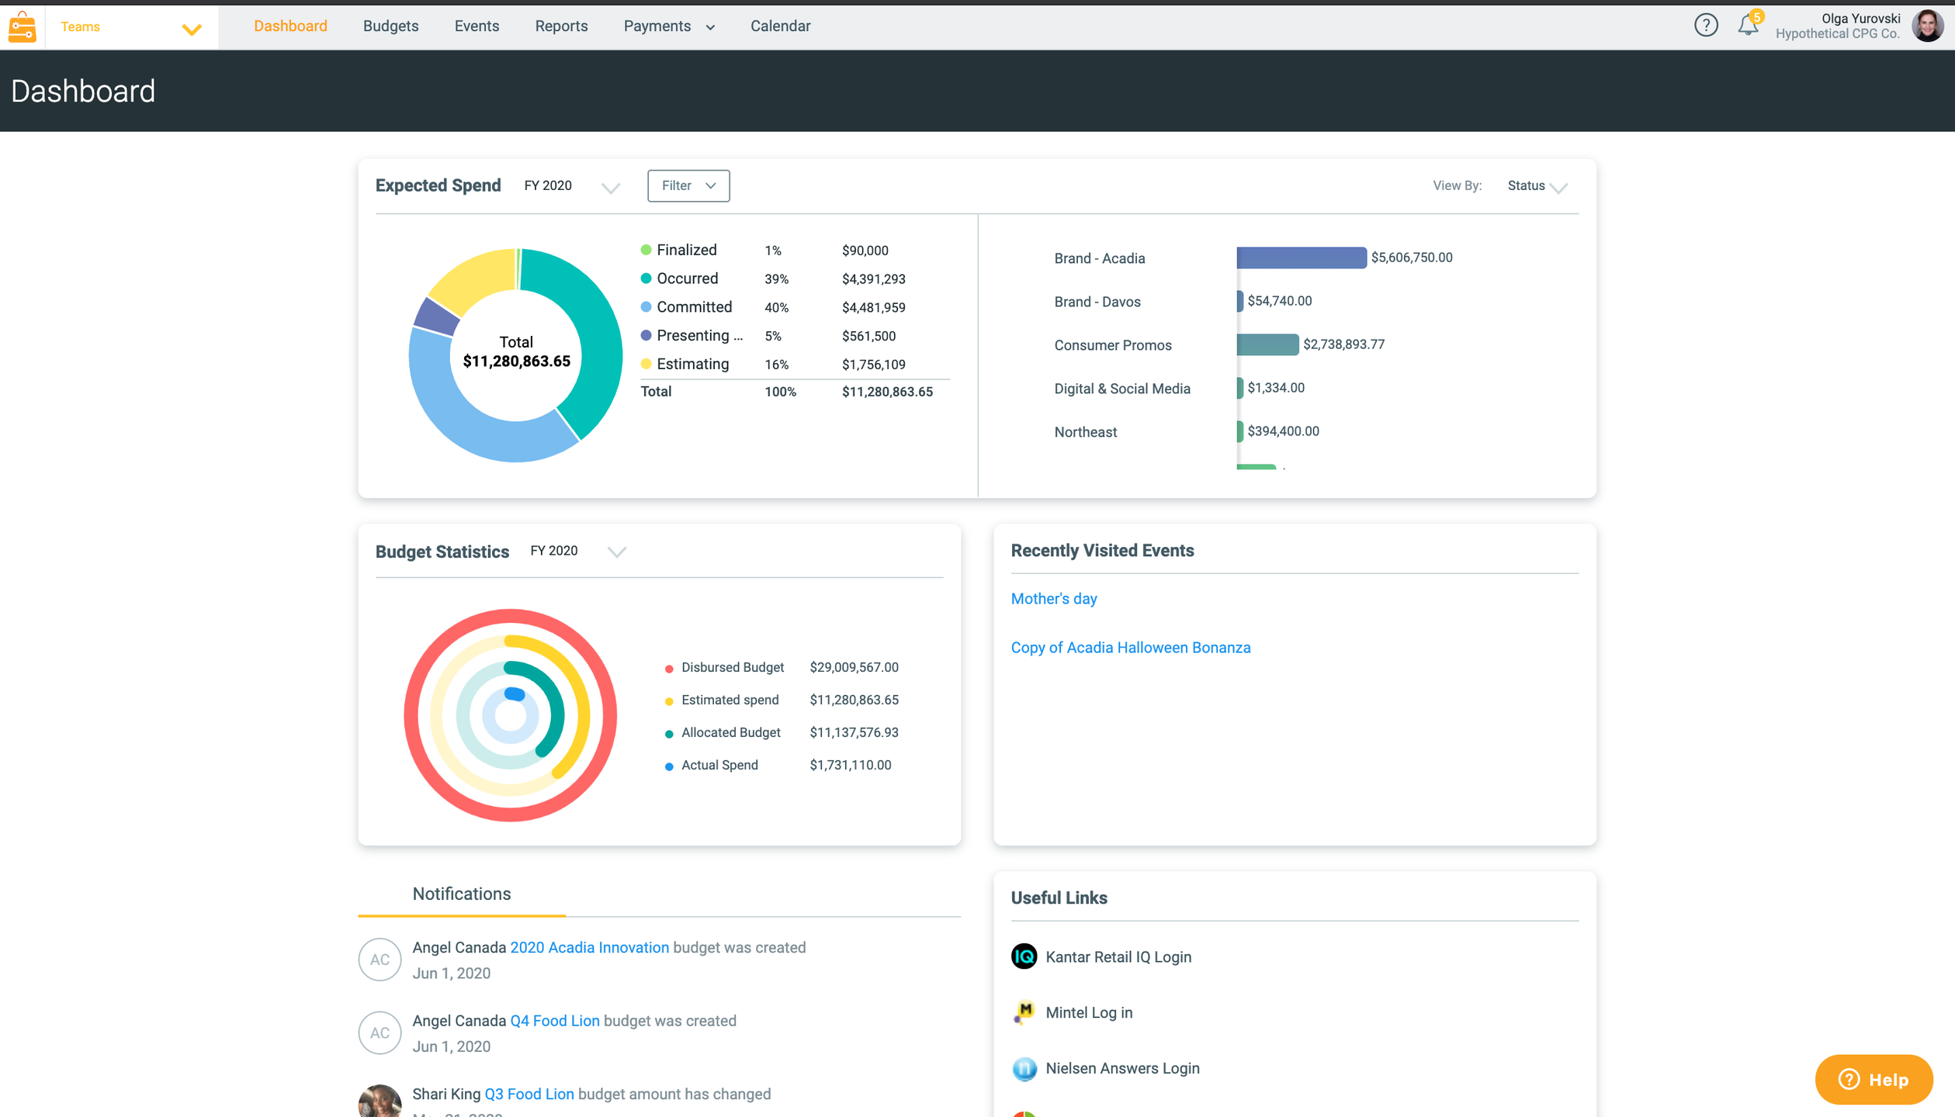Click Olga Yurovski's profile avatar
The height and width of the screenshot is (1117, 1955).
click(1928, 26)
